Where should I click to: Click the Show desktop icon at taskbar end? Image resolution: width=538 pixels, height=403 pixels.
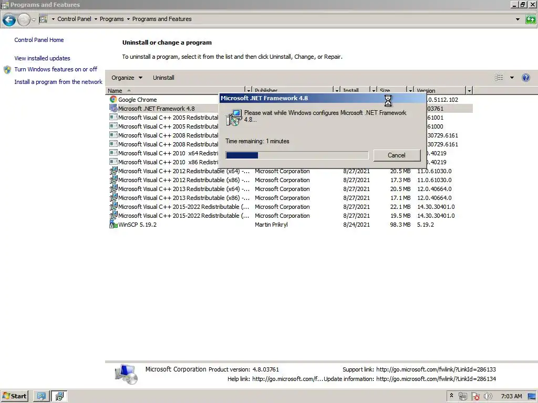point(532,397)
